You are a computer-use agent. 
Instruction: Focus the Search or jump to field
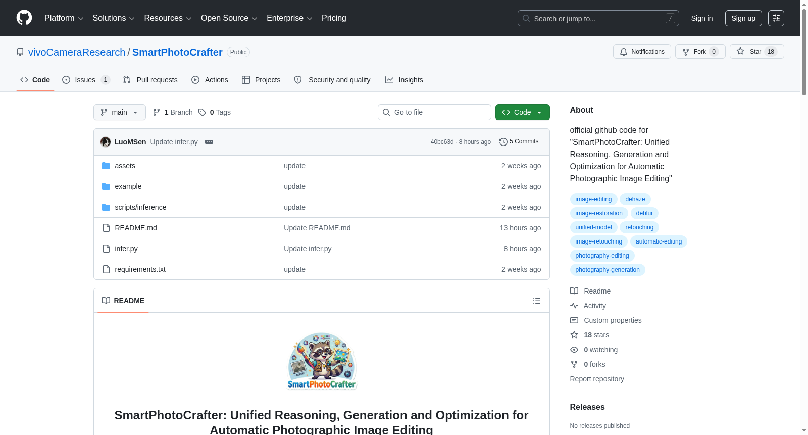point(598,18)
